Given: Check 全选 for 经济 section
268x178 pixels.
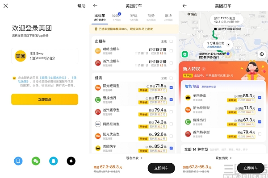Looking at the screenshot, I should 171,78.
